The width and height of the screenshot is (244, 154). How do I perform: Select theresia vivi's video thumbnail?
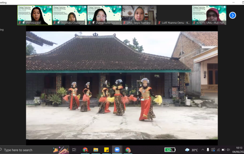click(x=35, y=15)
